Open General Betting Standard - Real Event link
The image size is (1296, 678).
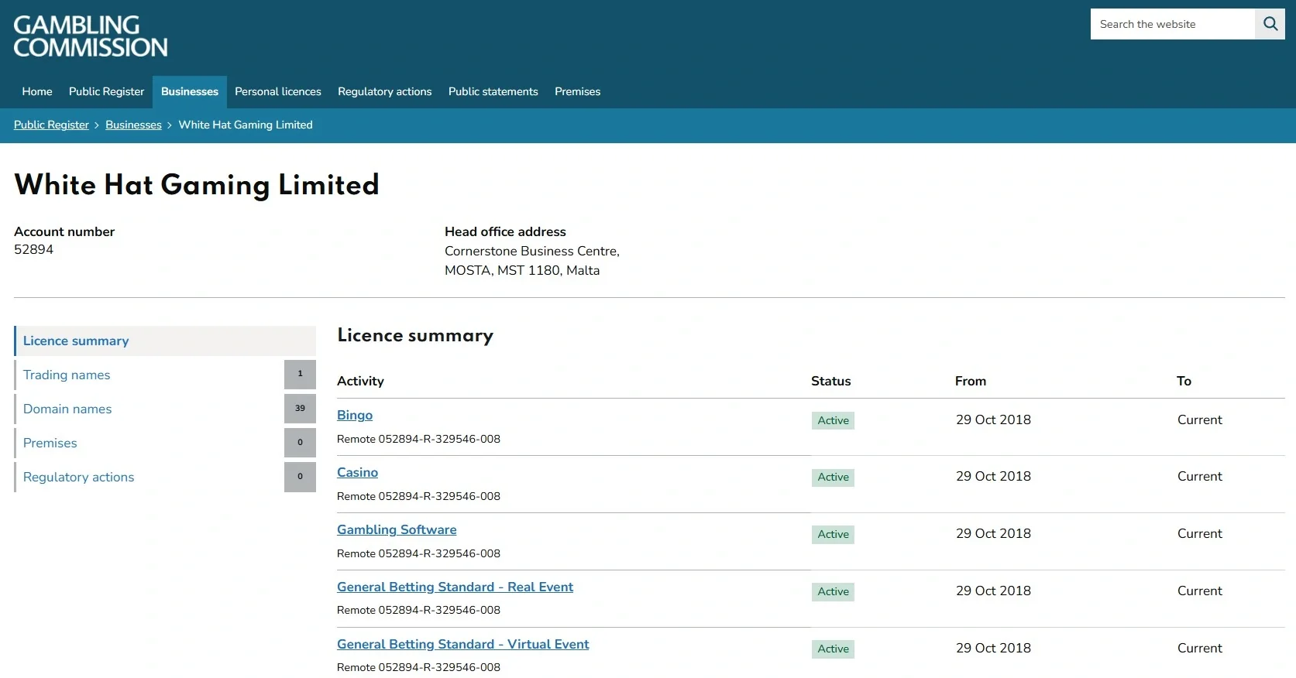455,587
